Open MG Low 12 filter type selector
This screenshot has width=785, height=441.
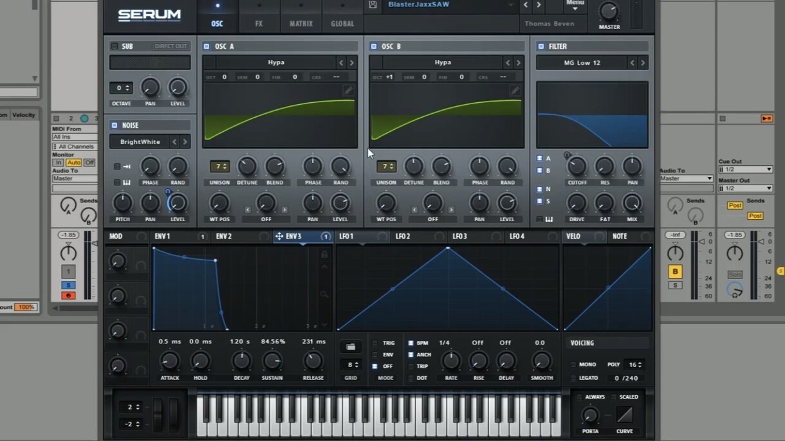(x=582, y=62)
